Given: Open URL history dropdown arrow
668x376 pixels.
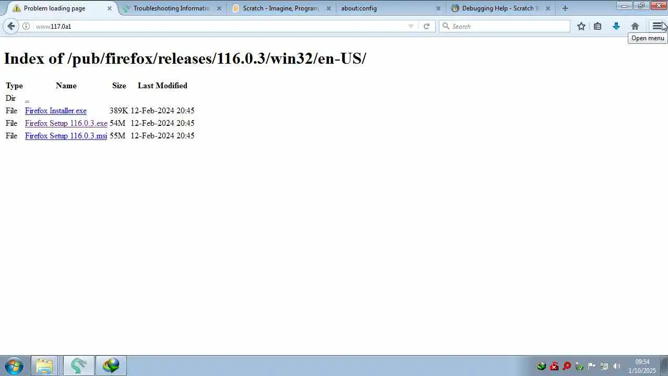Looking at the screenshot, I should [411, 26].
